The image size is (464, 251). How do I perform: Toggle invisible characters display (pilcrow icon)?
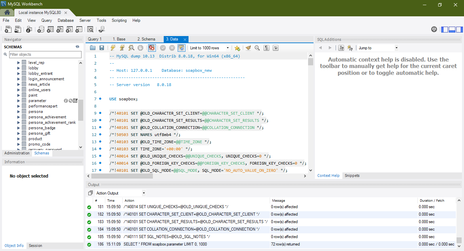coord(267,48)
